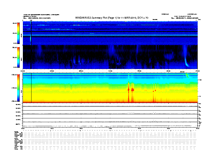Viewport: 213px width, 165px height.
Task: Click the WIND/WAVES Summary Plot title
Action: tap(112, 18)
